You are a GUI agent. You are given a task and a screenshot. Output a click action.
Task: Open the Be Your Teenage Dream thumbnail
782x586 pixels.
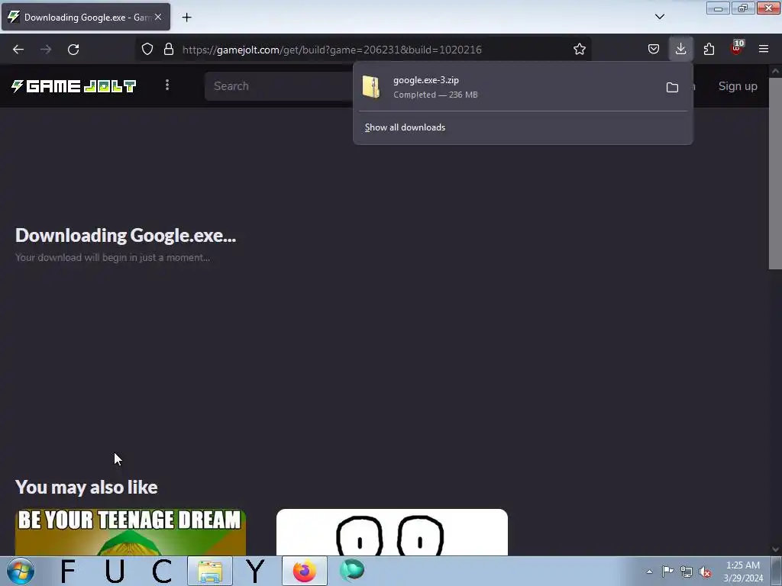[131, 532]
